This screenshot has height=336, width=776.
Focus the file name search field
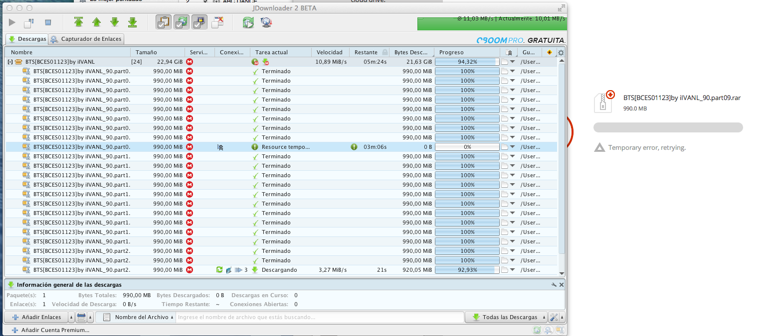click(x=320, y=317)
